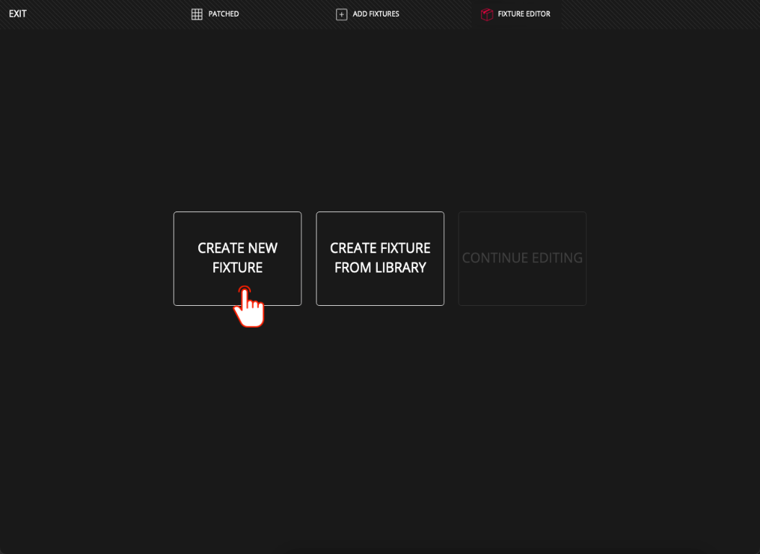Exit the fixture setup screen
Image resolution: width=760 pixels, height=554 pixels.
(17, 14)
